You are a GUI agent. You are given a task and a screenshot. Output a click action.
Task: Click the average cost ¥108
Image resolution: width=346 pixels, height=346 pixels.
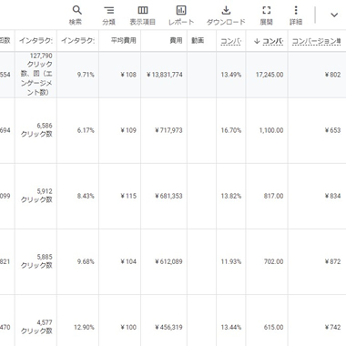click(128, 75)
